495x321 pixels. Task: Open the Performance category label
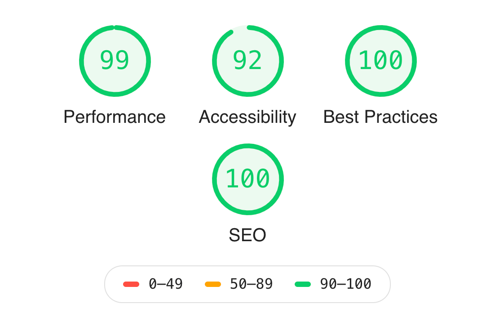tap(115, 117)
